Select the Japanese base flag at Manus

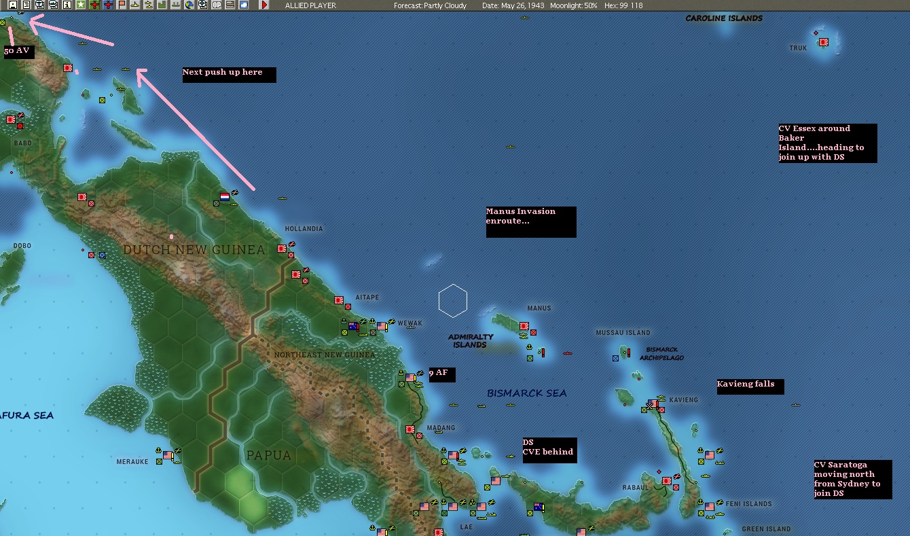pos(524,326)
